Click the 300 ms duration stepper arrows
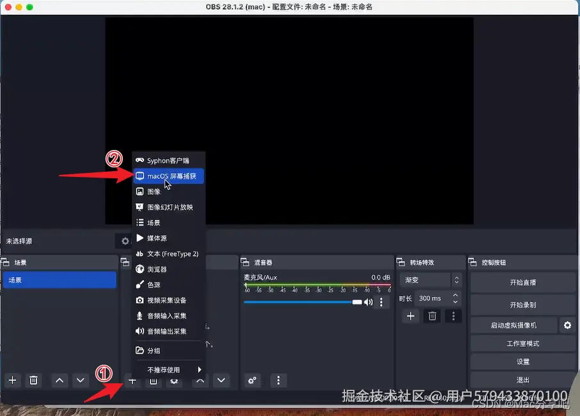Viewport: 580px width, 416px height. click(x=455, y=297)
